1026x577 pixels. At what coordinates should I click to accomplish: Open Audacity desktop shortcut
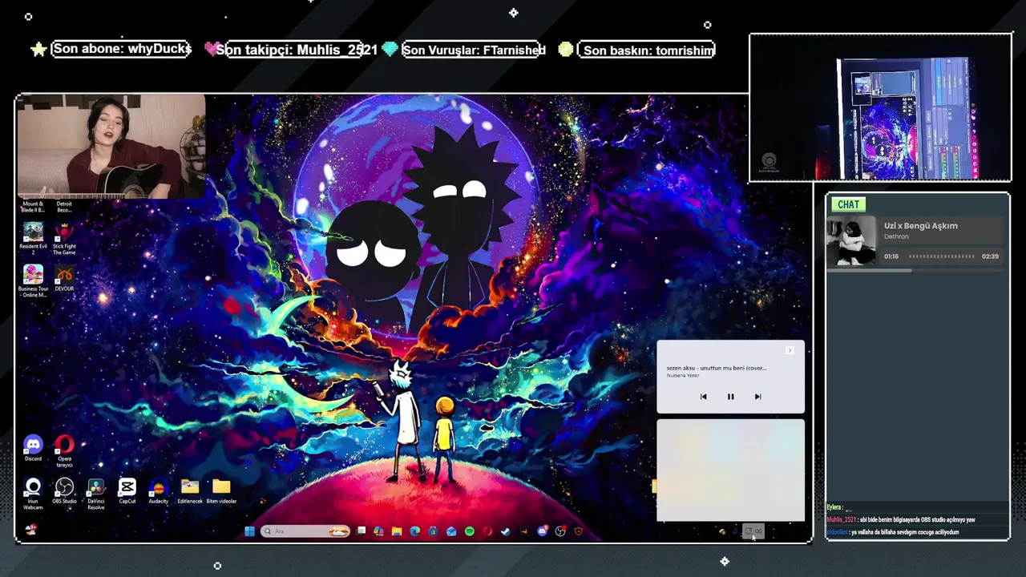[x=158, y=490]
